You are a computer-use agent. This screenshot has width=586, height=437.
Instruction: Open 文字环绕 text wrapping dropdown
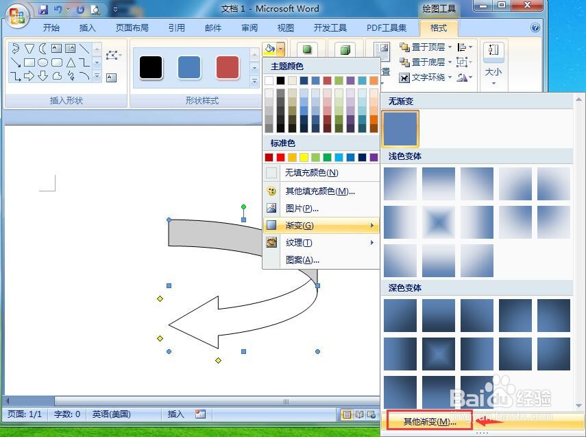click(x=450, y=78)
